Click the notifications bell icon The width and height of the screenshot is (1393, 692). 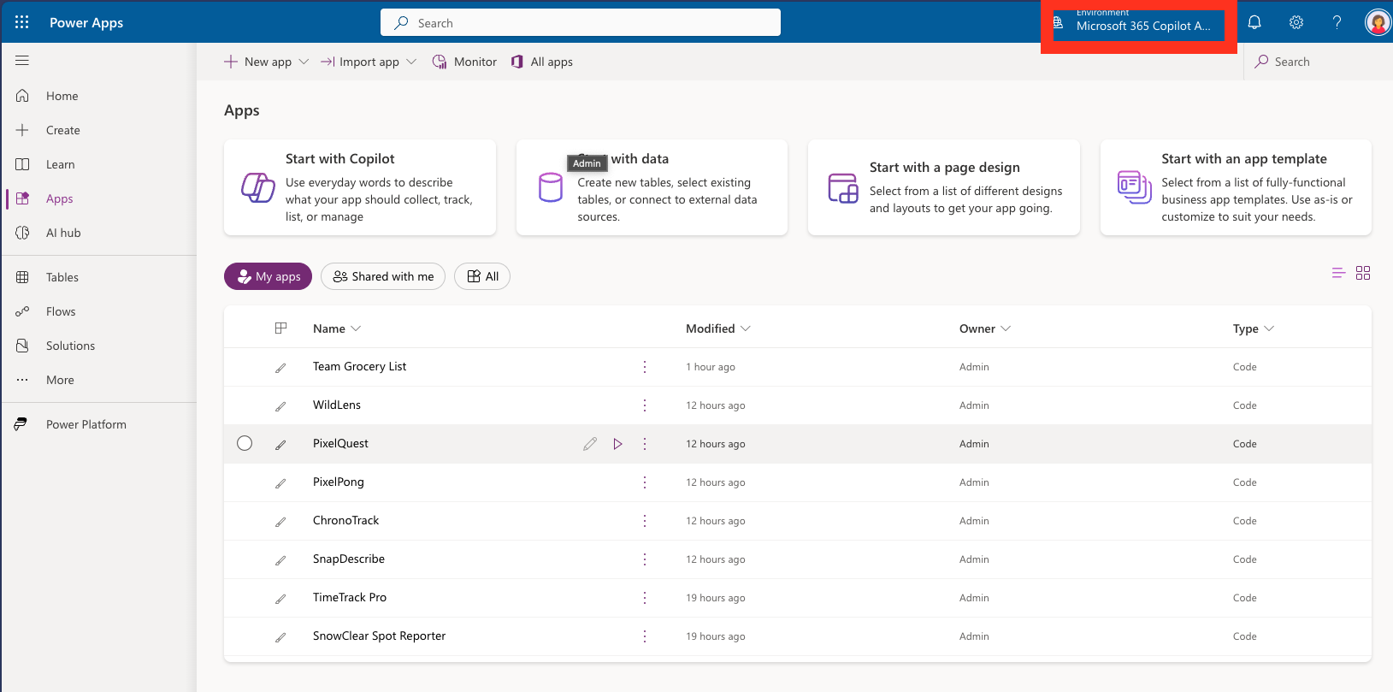point(1254,22)
